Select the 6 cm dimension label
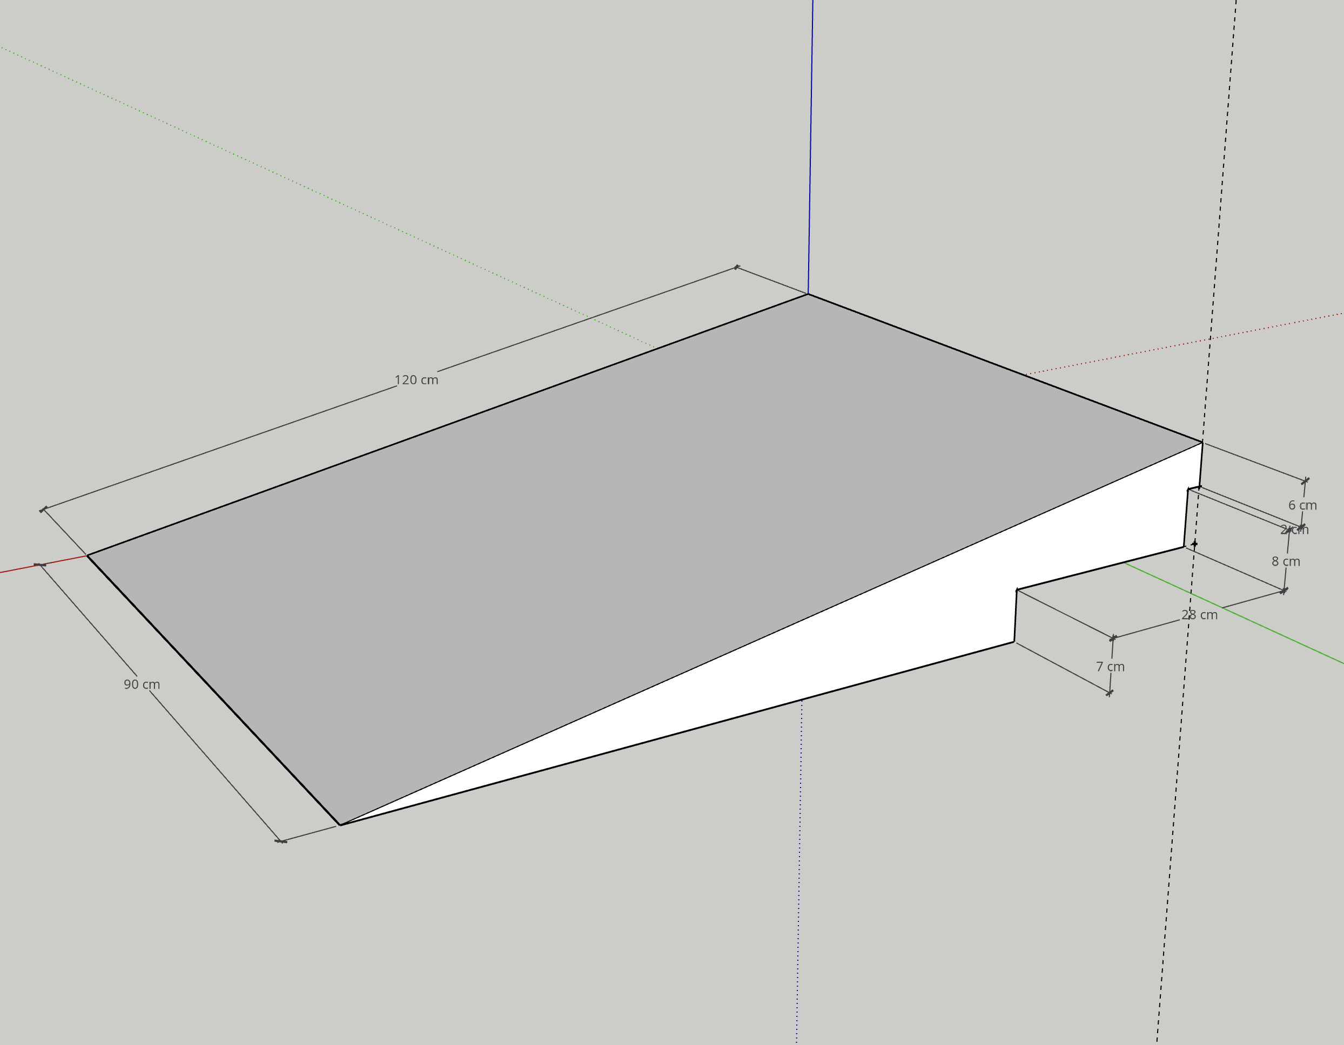Screen dimensions: 1344x1045 pos(1302,506)
